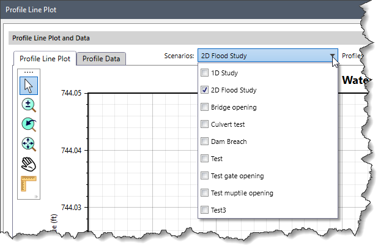
Task: Collapse the Scenarios dropdown arrow
Action: (333, 56)
